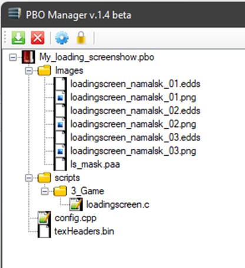Viewport: 245px width, 268px height.
Task: Collapse the scripts folder node
Action: point(29,178)
